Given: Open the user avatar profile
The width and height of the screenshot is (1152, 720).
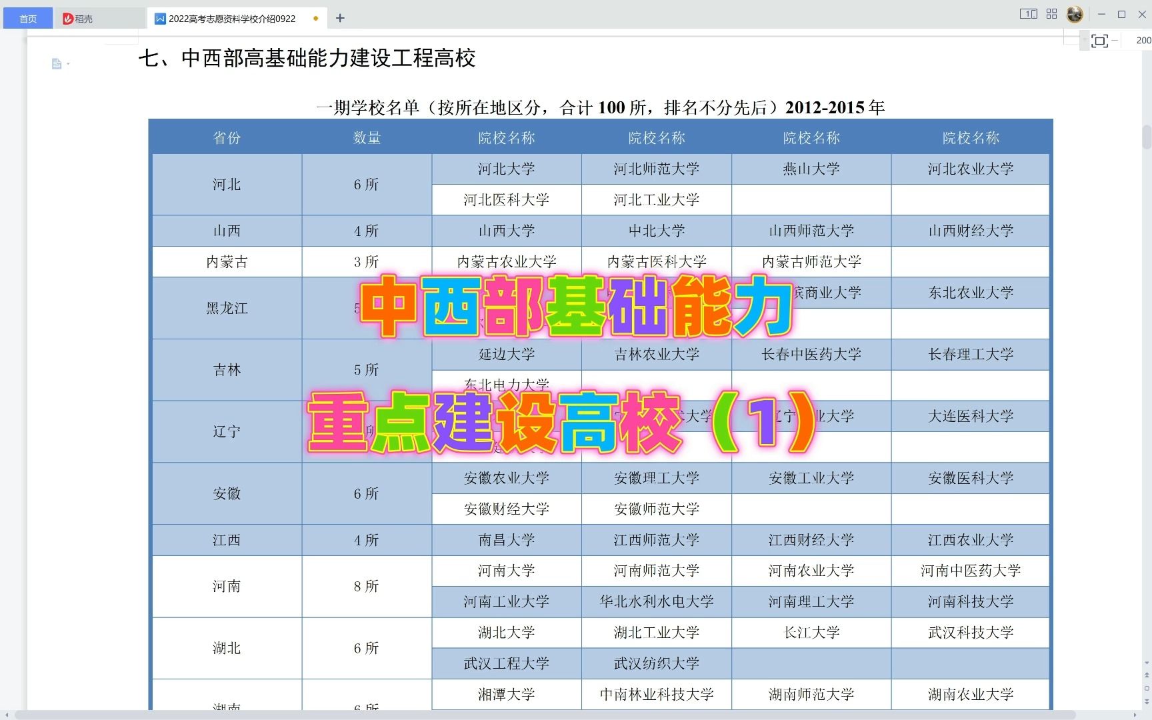Looking at the screenshot, I should click(x=1075, y=14).
